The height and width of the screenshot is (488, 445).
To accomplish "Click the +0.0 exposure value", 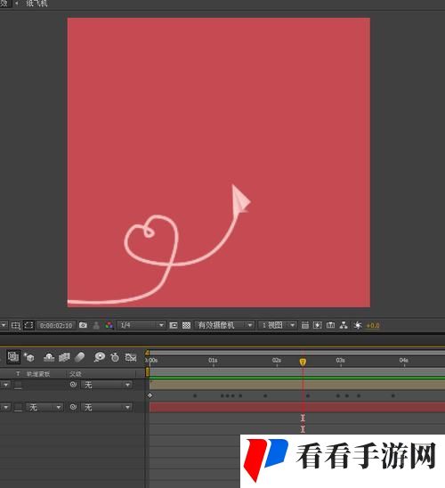I will pos(373,326).
